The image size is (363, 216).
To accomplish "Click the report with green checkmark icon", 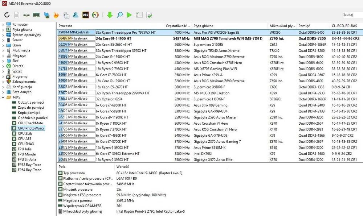I will pos(149,15).
